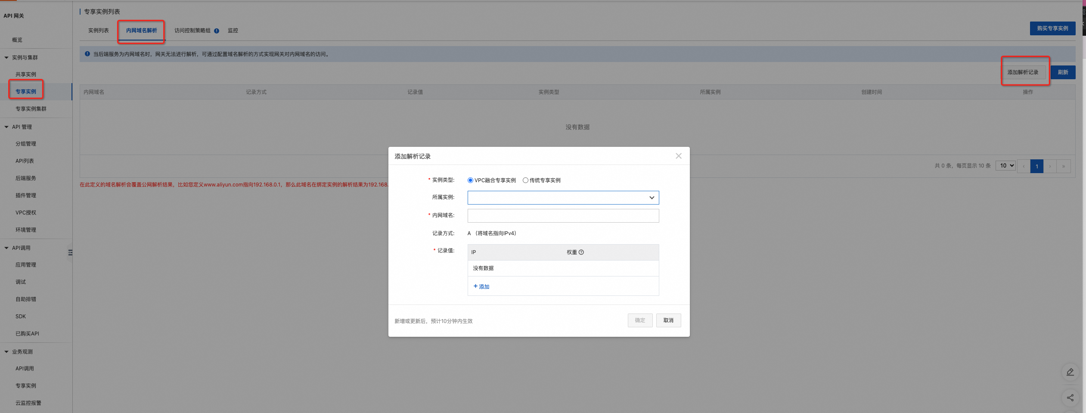
Task: Click the 权重 help question icon
Action: 581,252
